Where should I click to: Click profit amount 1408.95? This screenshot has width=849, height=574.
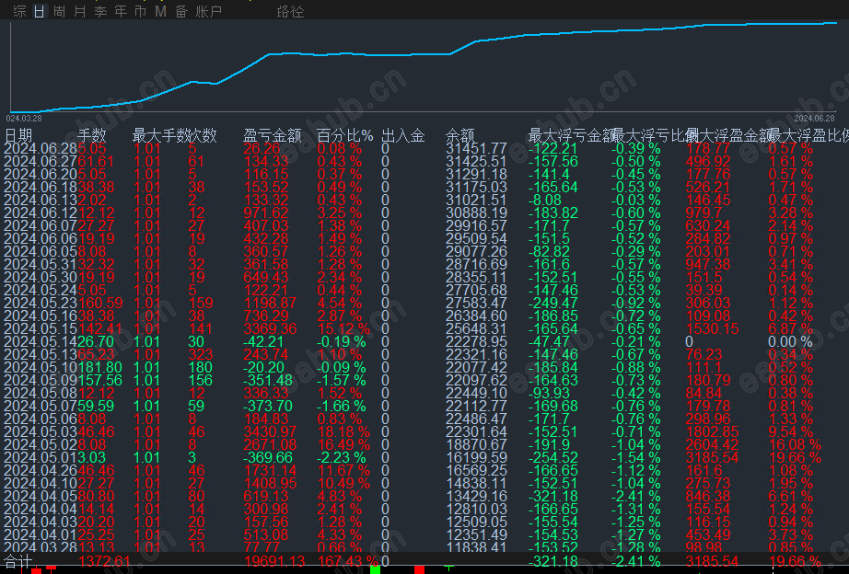pos(270,484)
